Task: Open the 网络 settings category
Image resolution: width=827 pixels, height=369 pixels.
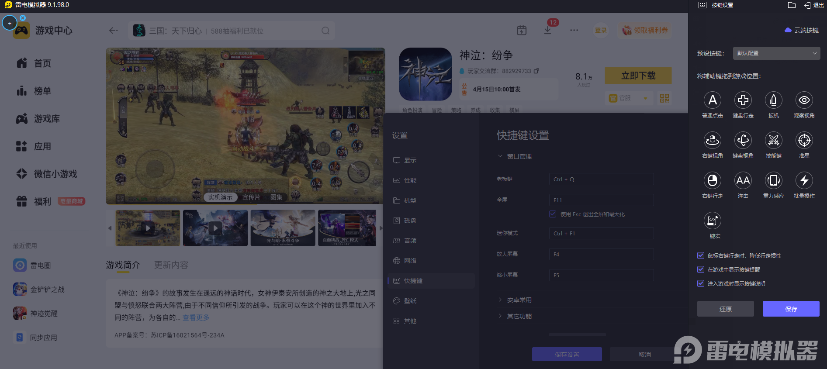Action: (431, 261)
